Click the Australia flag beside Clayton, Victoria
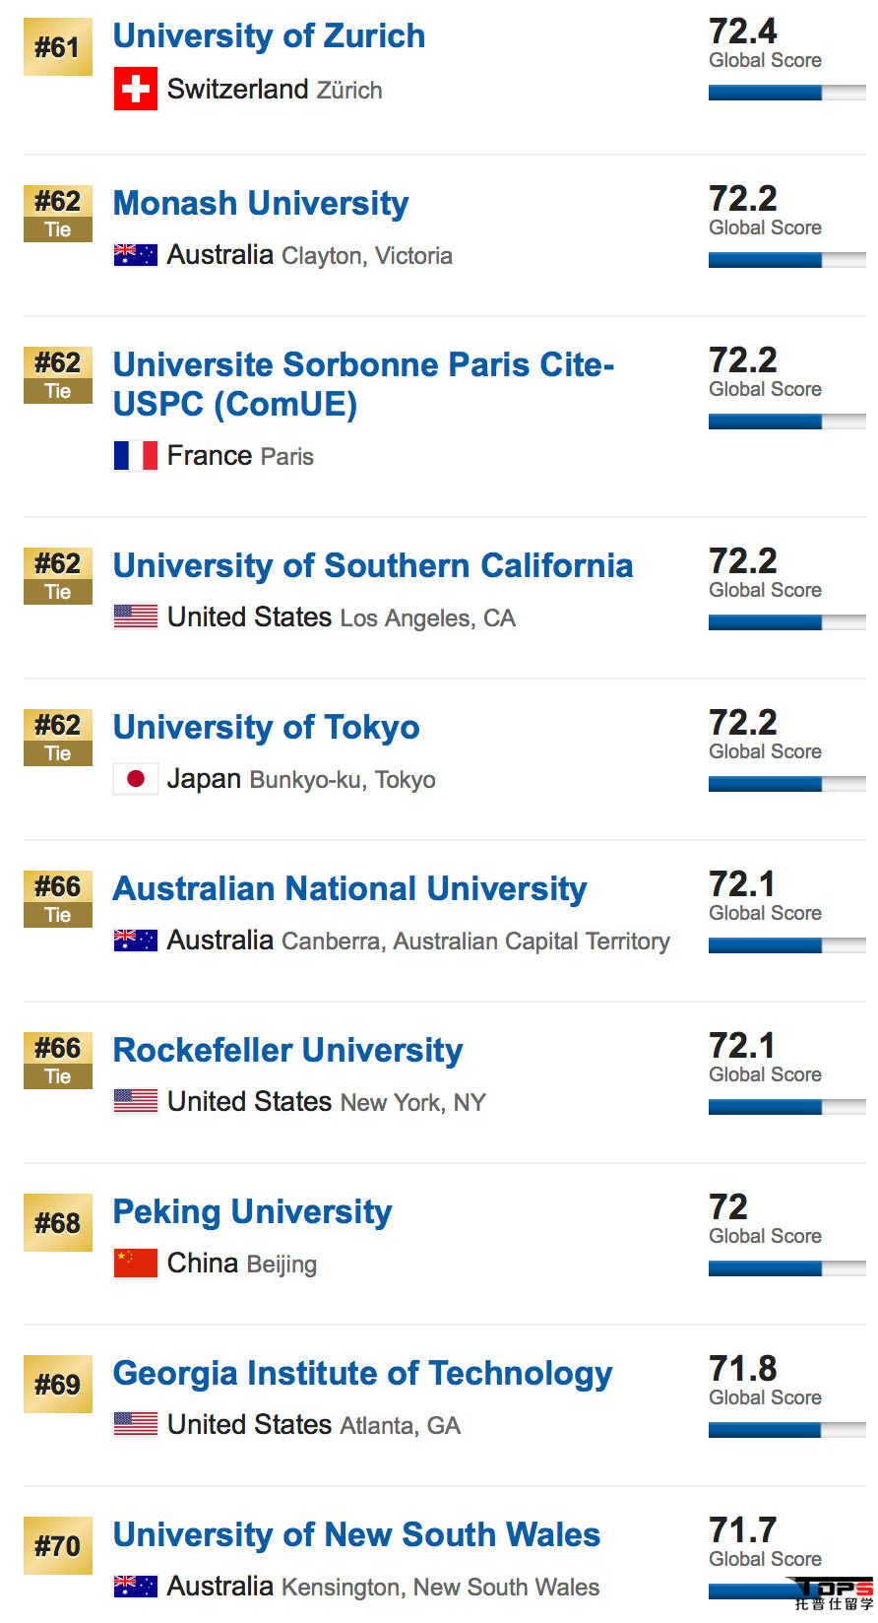Screen dimensions: 878x1623 (136, 255)
